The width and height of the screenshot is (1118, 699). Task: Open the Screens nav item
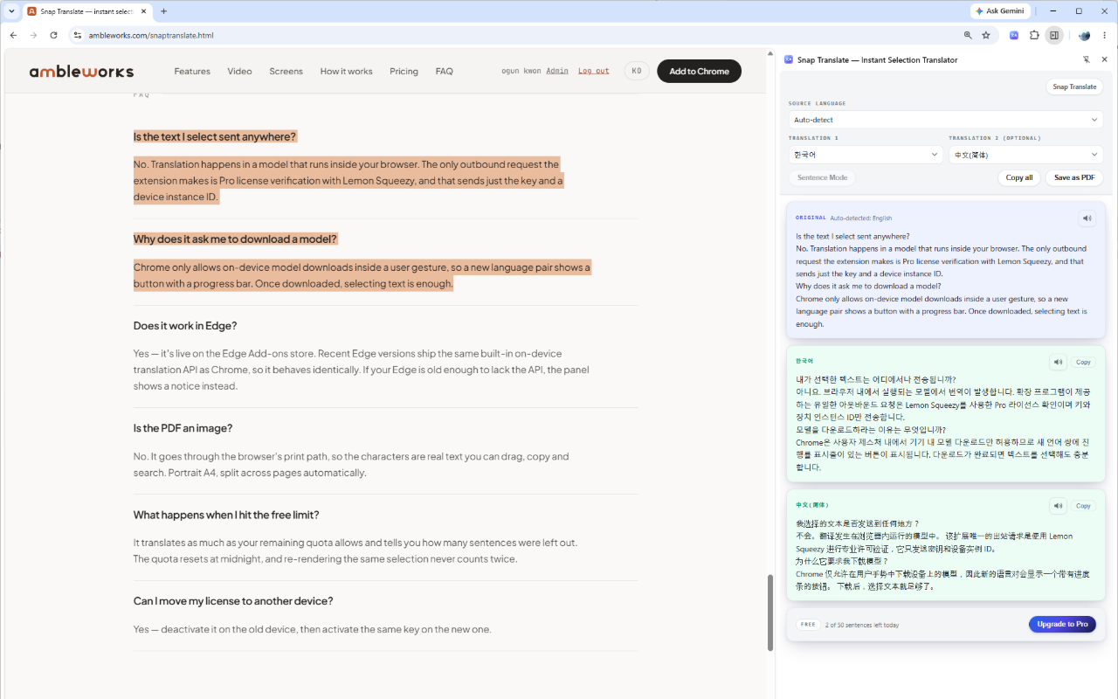pyautogui.click(x=286, y=72)
